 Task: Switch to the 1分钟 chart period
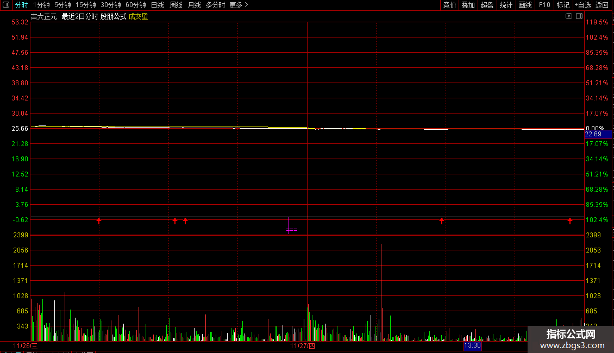(x=41, y=5)
